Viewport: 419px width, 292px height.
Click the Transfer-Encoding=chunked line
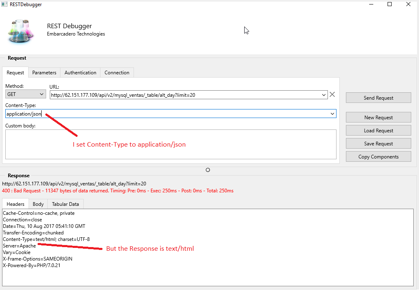coord(33,233)
